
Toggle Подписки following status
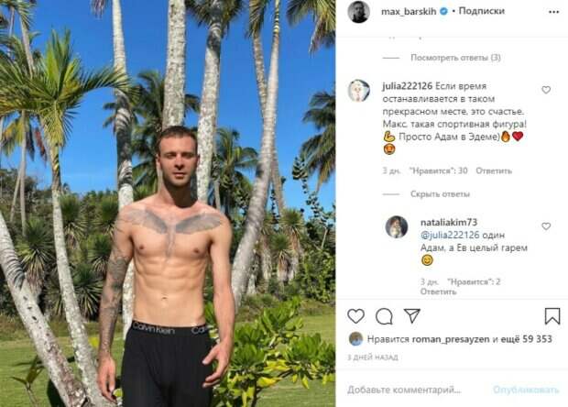point(481,11)
